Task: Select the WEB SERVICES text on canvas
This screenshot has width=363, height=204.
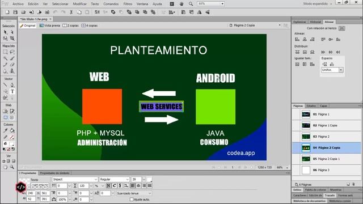Action: (161, 107)
